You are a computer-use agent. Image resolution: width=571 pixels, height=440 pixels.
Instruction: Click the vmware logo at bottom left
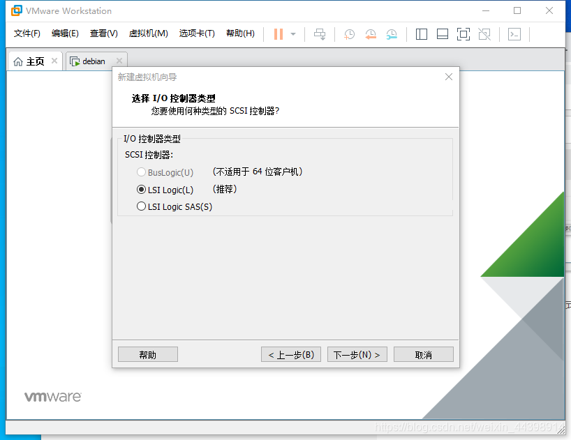coord(53,397)
